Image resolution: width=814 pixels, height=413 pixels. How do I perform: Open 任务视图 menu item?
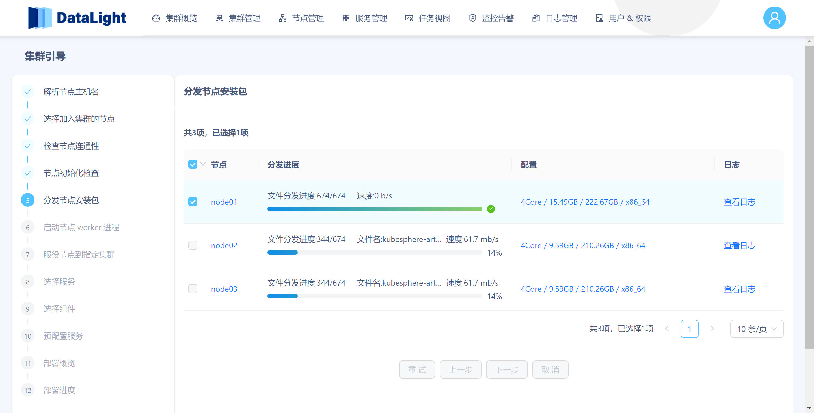coord(428,18)
